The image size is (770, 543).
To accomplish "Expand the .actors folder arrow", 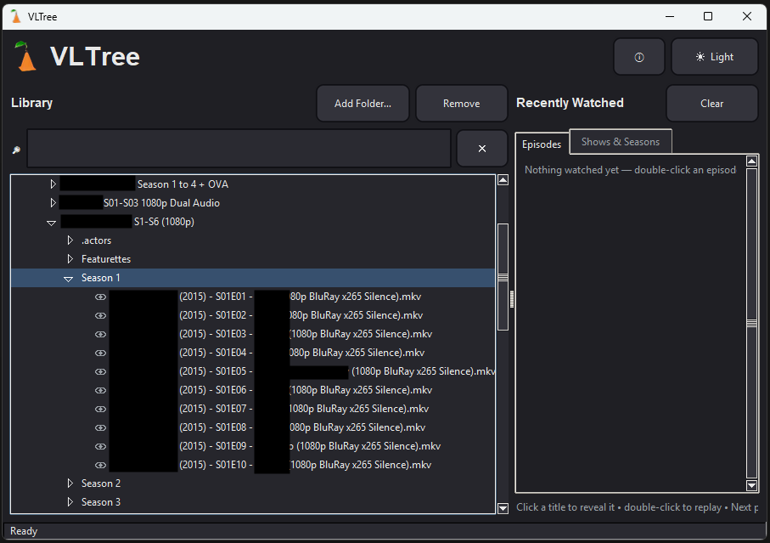I will pos(70,240).
